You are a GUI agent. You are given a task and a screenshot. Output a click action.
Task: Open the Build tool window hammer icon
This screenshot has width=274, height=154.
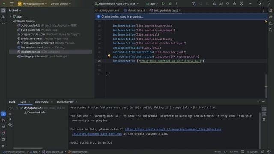[3, 114]
